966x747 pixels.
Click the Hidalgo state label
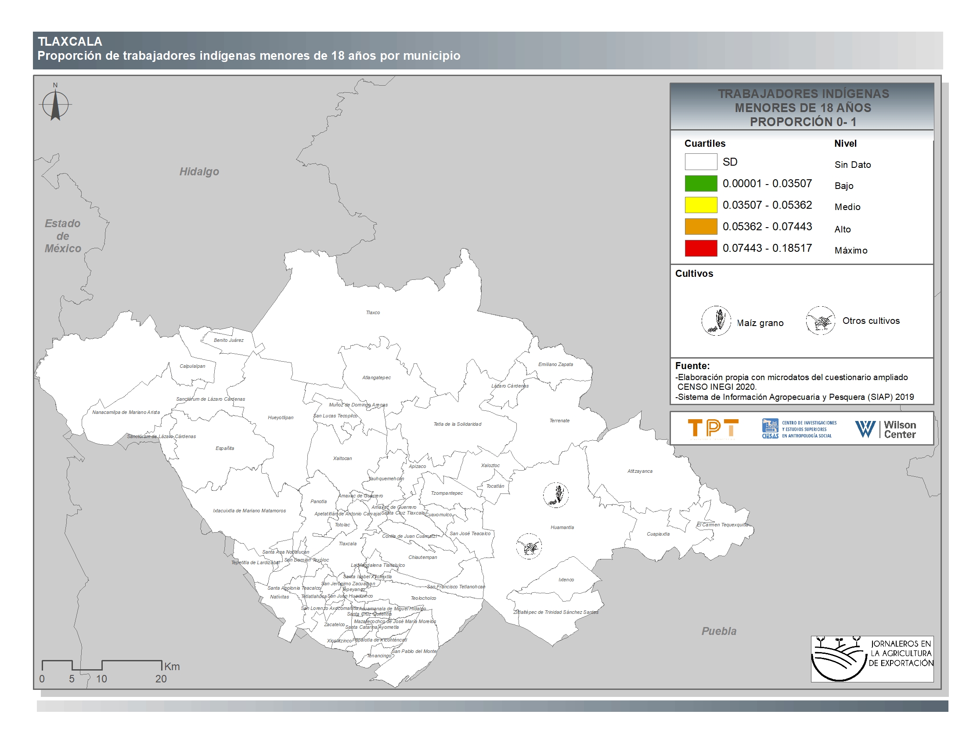click(x=199, y=172)
